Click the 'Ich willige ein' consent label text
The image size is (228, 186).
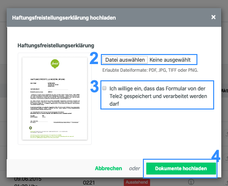click(158, 96)
